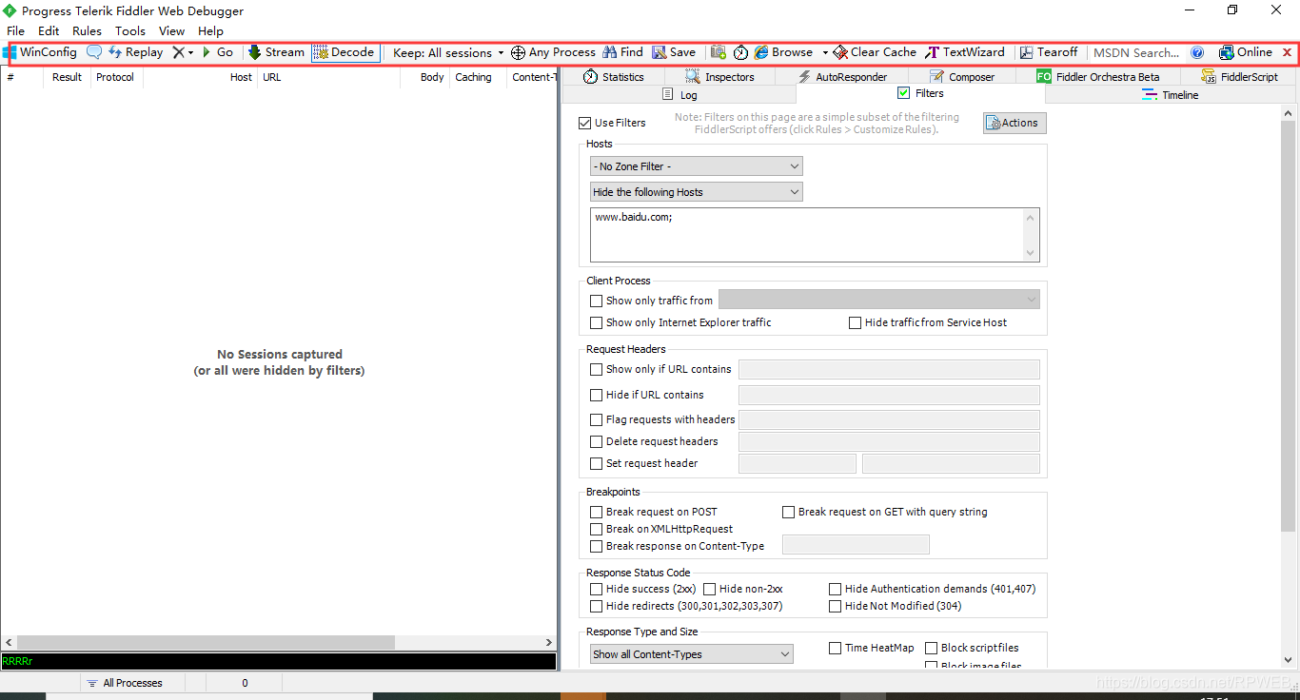Click the Save sessions toolbar icon

pos(660,52)
